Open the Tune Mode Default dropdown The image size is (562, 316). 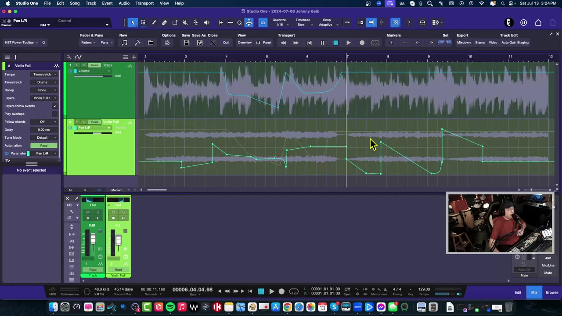tap(44, 137)
